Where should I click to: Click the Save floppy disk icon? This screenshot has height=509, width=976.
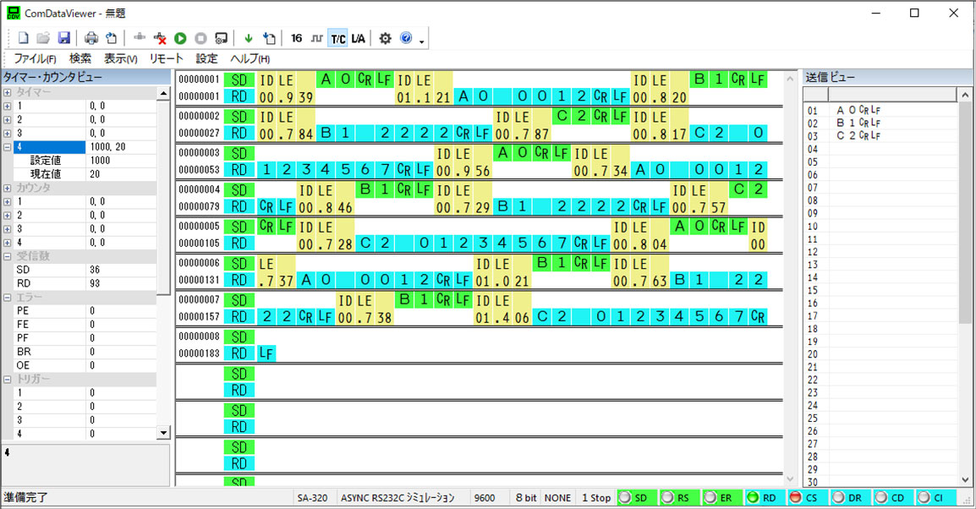click(x=63, y=38)
